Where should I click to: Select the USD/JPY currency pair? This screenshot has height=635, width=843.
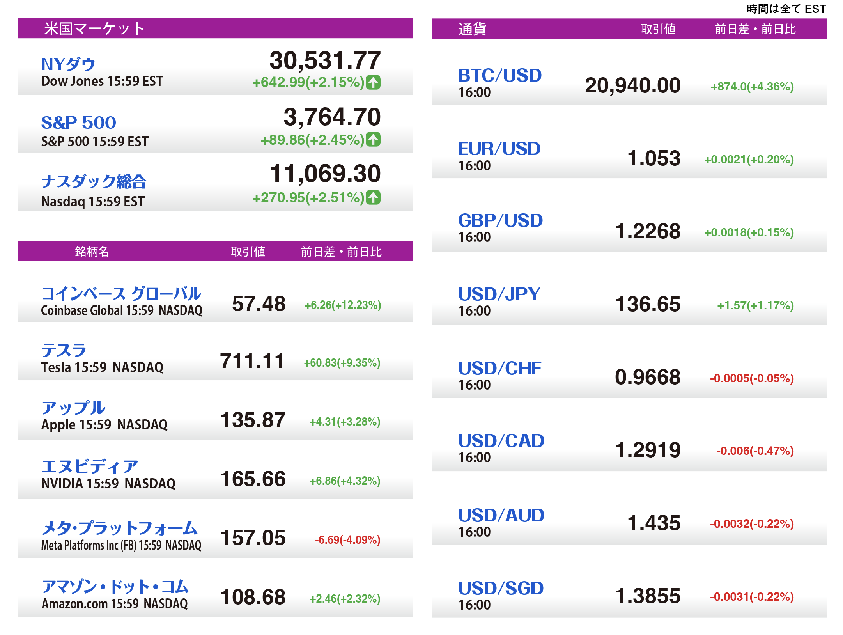499,294
